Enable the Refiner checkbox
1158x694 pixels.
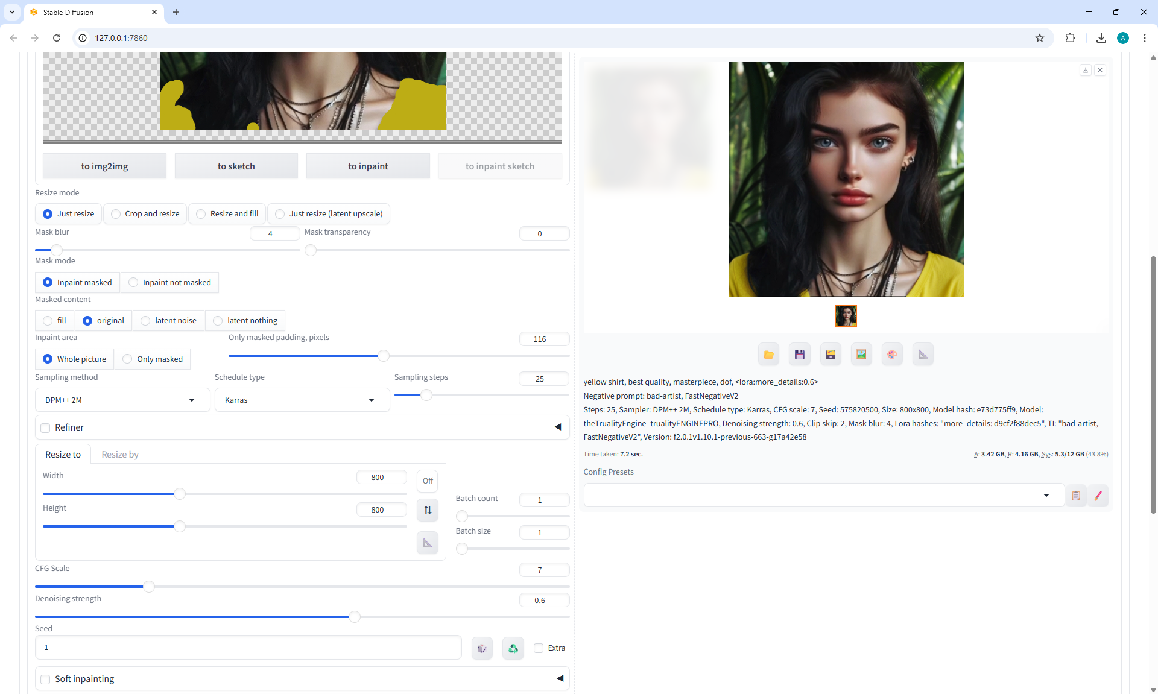pyautogui.click(x=46, y=427)
